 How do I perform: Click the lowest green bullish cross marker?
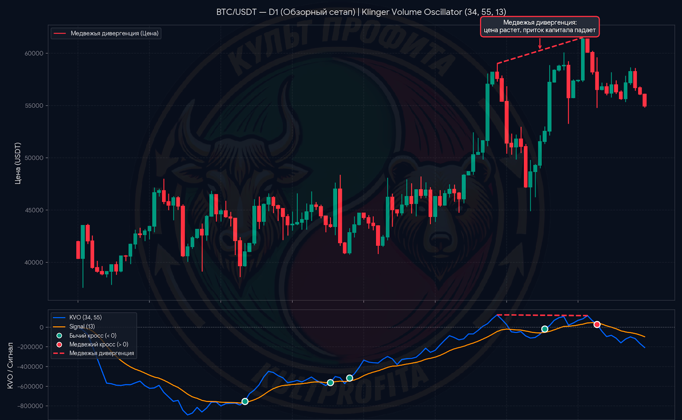click(245, 401)
